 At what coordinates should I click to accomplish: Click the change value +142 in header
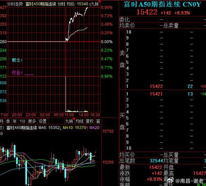pyautogui.click(x=166, y=13)
